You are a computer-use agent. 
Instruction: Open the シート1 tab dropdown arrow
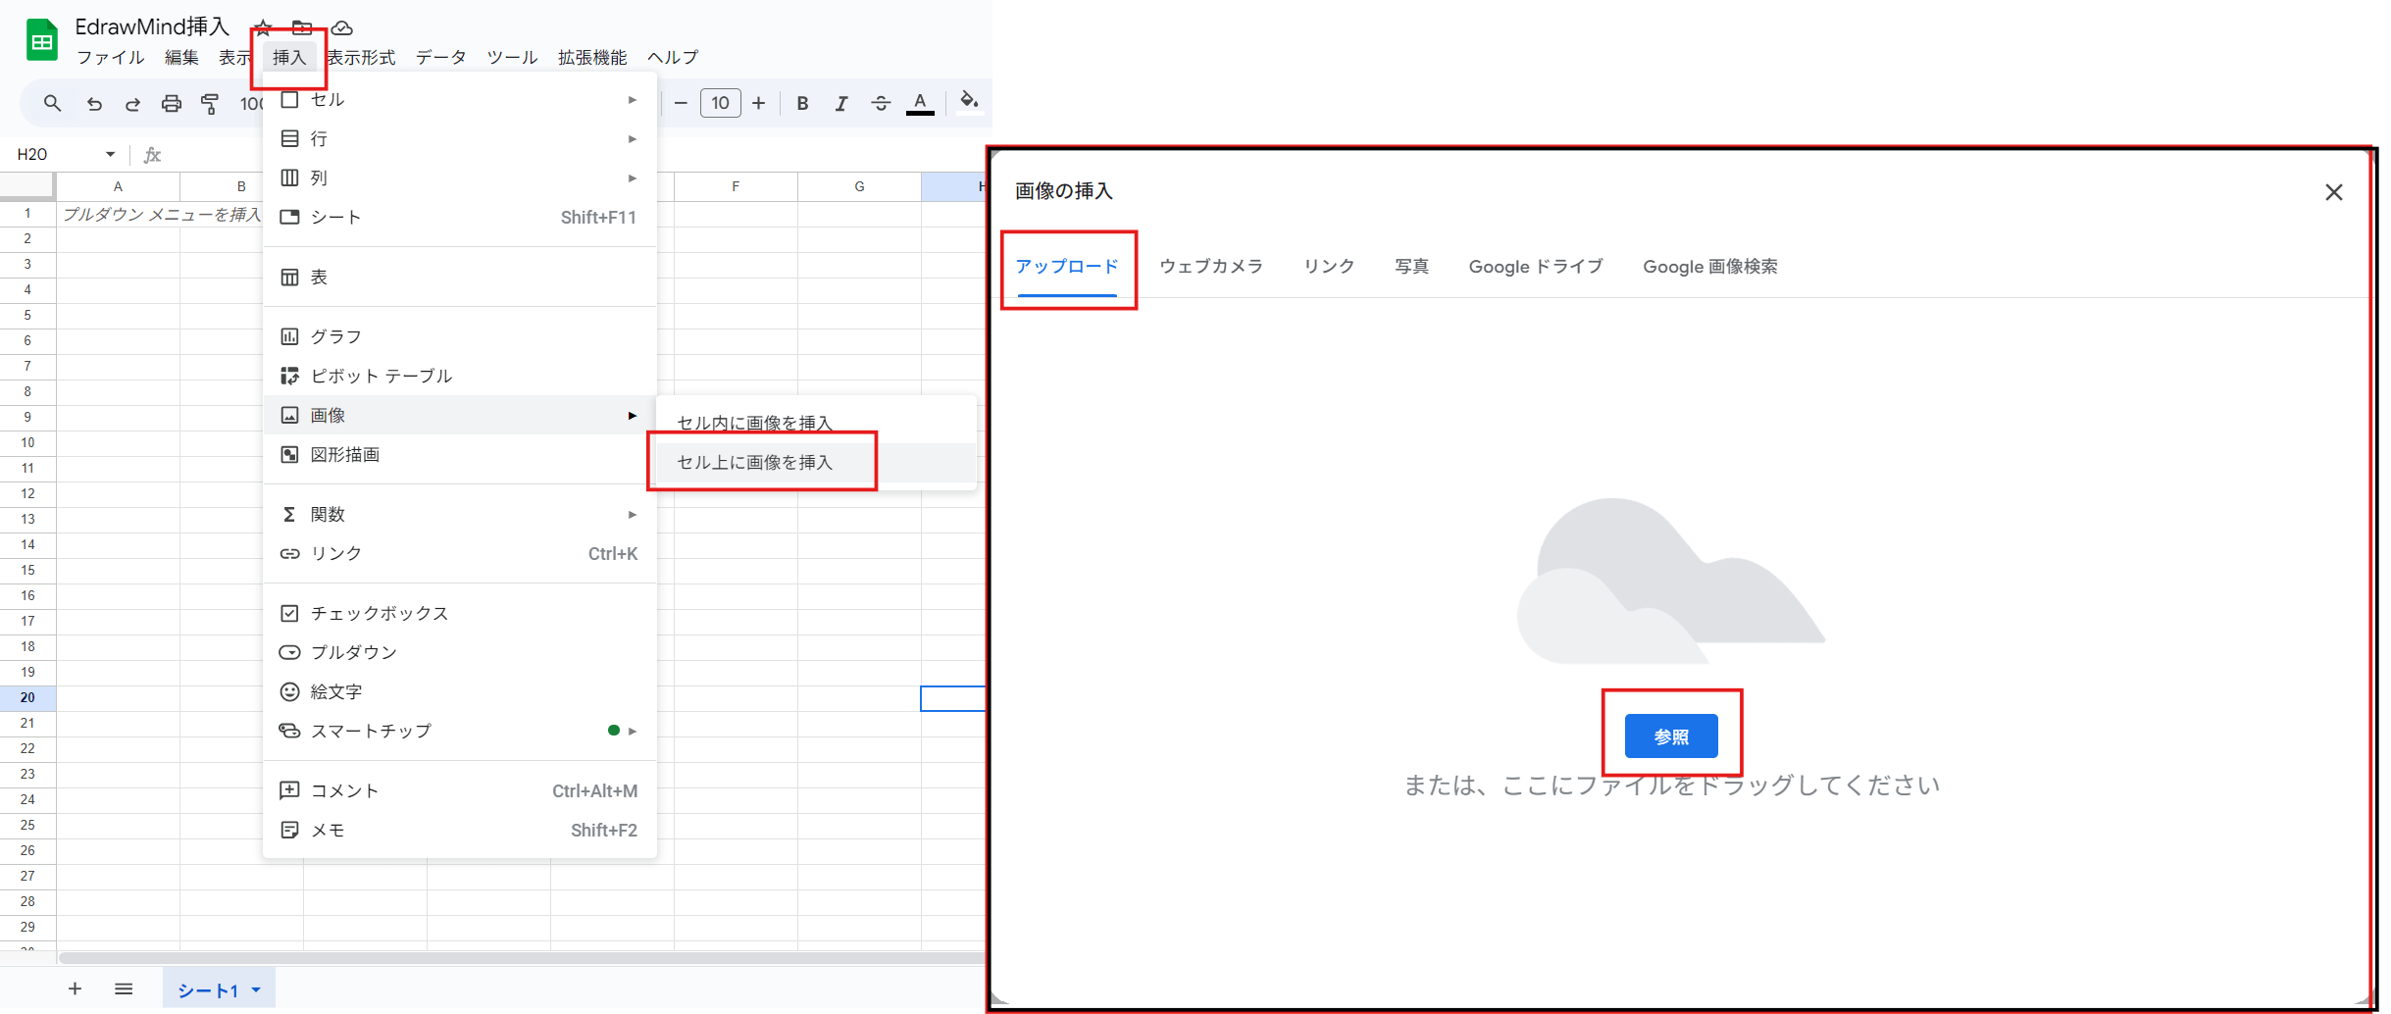(x=256, y=989)
